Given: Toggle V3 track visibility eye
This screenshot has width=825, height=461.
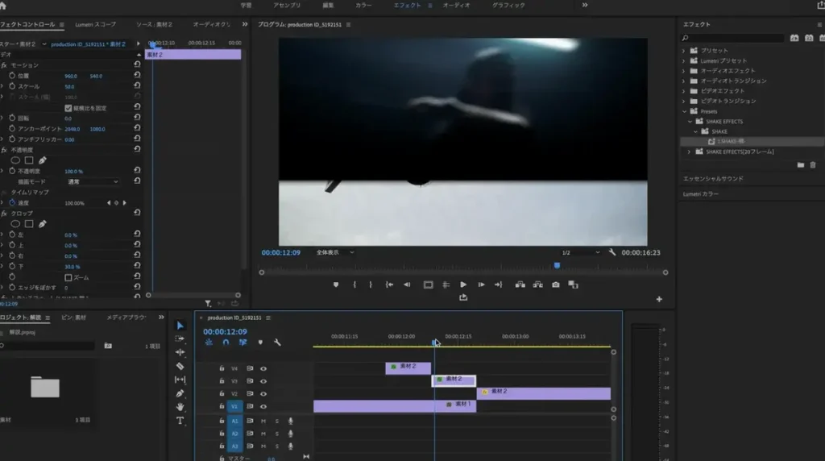Looking at the screenshot, I should [x=263, y=381].
